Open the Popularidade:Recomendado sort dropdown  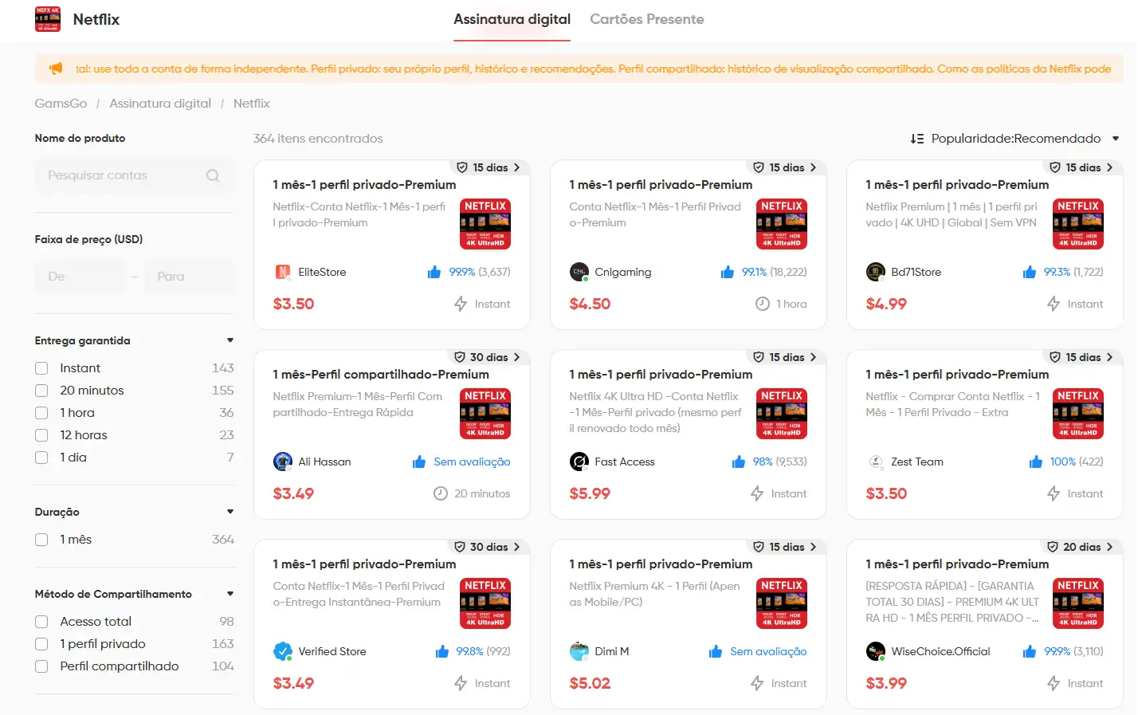[x=1015, y=139]
